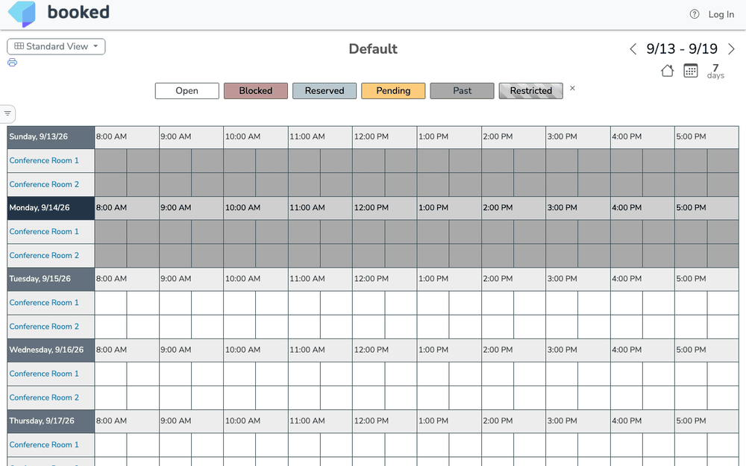746x466 pixels.
Task: Click the home icon to return to today
Action: point(667,71)
